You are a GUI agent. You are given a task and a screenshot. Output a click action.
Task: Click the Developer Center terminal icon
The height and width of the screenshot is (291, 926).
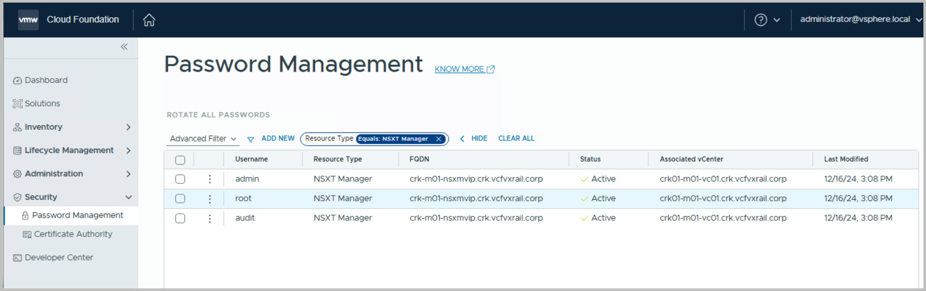[x=17, y=258]
